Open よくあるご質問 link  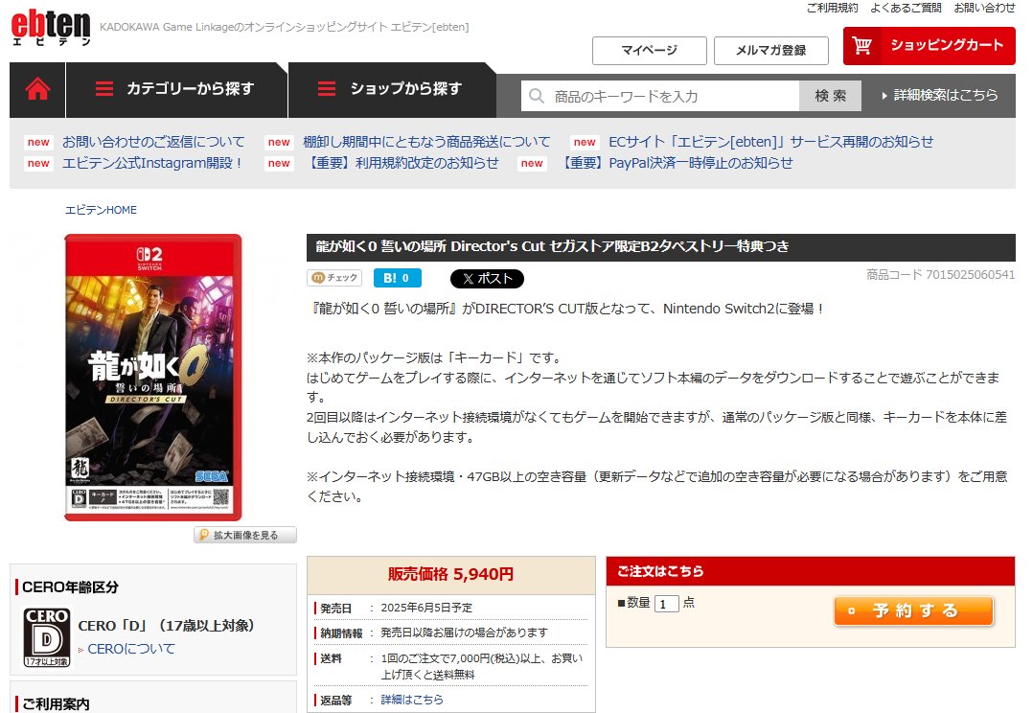coord(906,8)
